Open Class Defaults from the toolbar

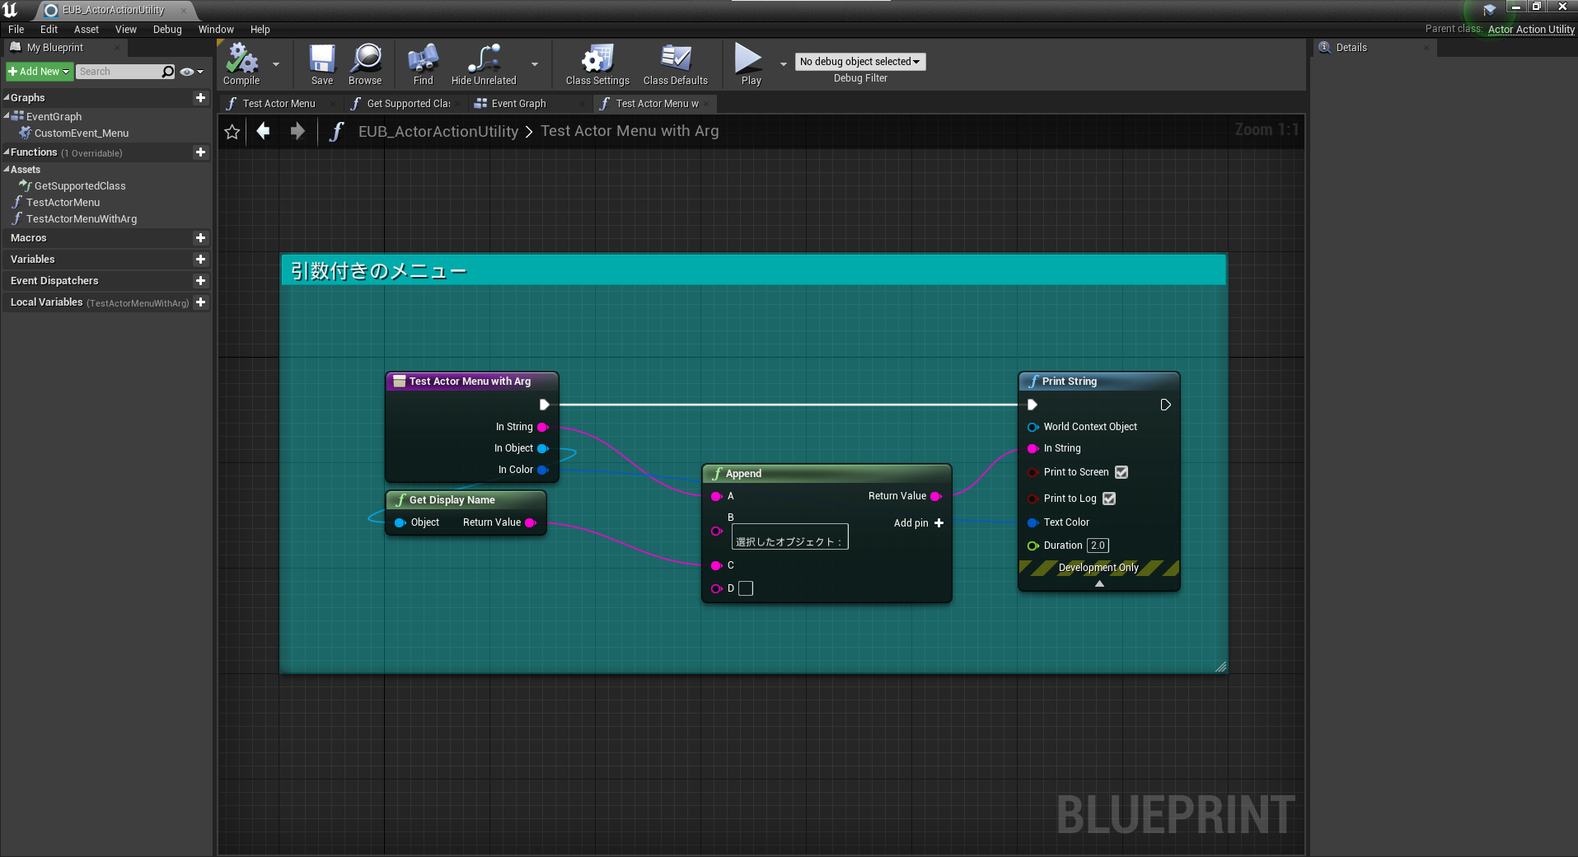pyautogui.click(x=676, y=64)
